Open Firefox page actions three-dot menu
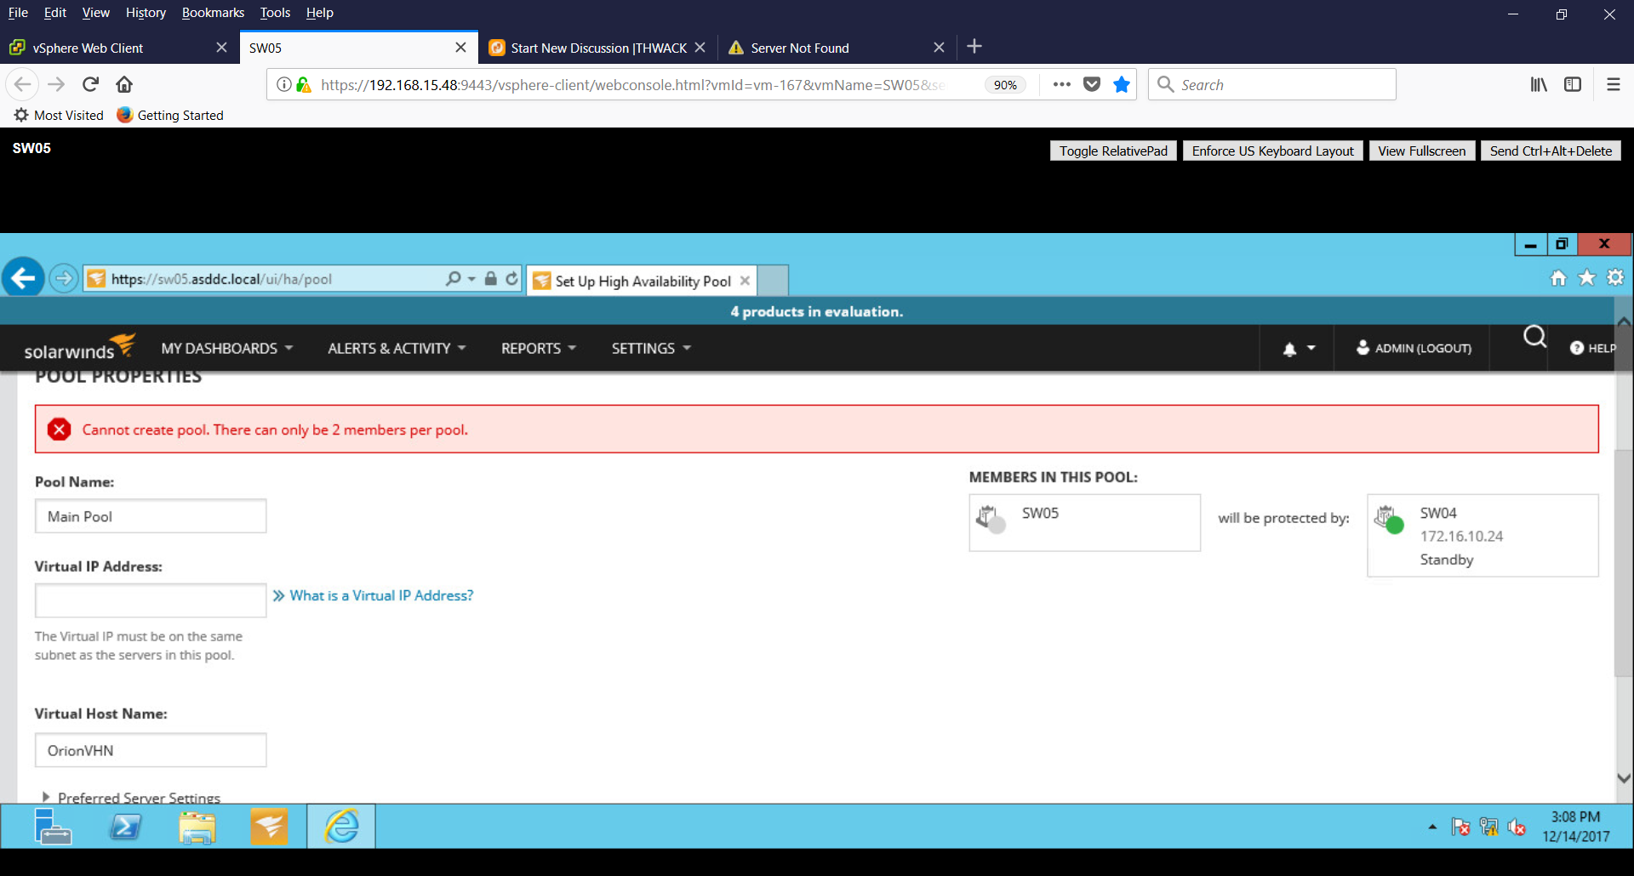The image size is (1634, 876). [x=1061, y=84]
